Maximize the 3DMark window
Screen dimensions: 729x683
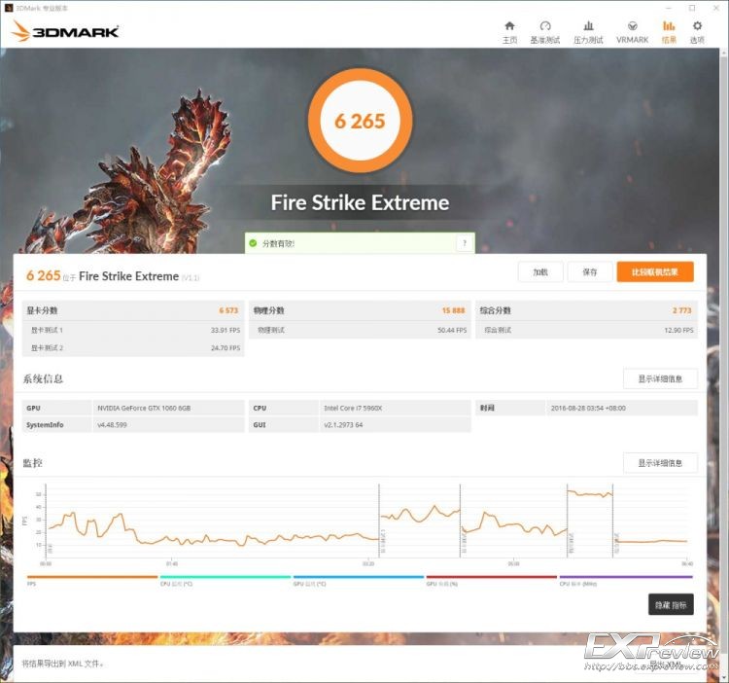click(x=692, y=8)
